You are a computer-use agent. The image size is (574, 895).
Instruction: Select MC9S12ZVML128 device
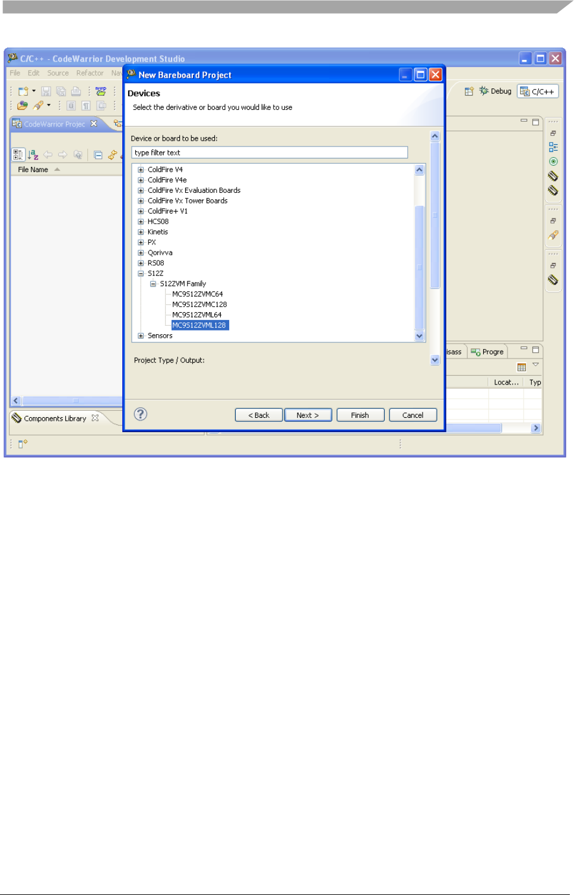[x=199, y=325]
